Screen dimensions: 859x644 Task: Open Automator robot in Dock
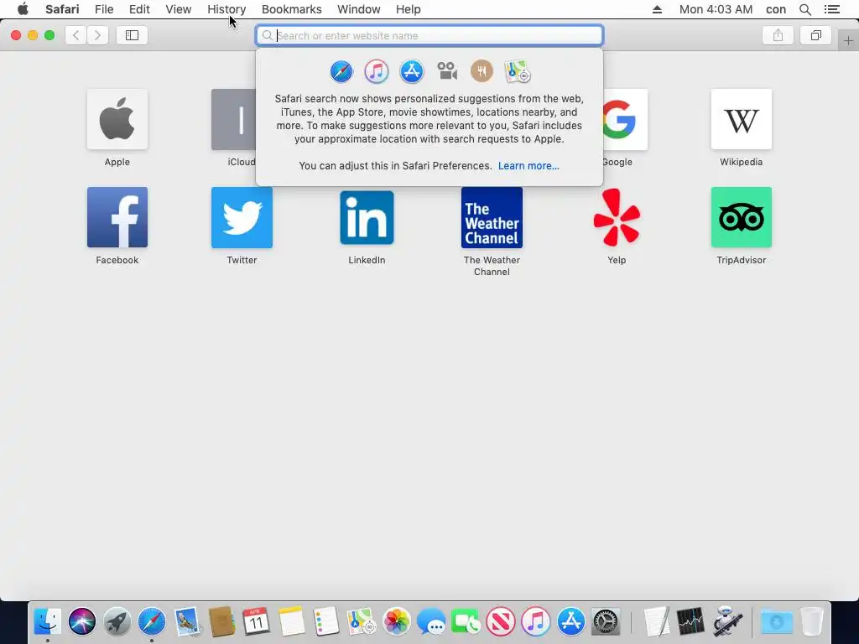[727, 621]
